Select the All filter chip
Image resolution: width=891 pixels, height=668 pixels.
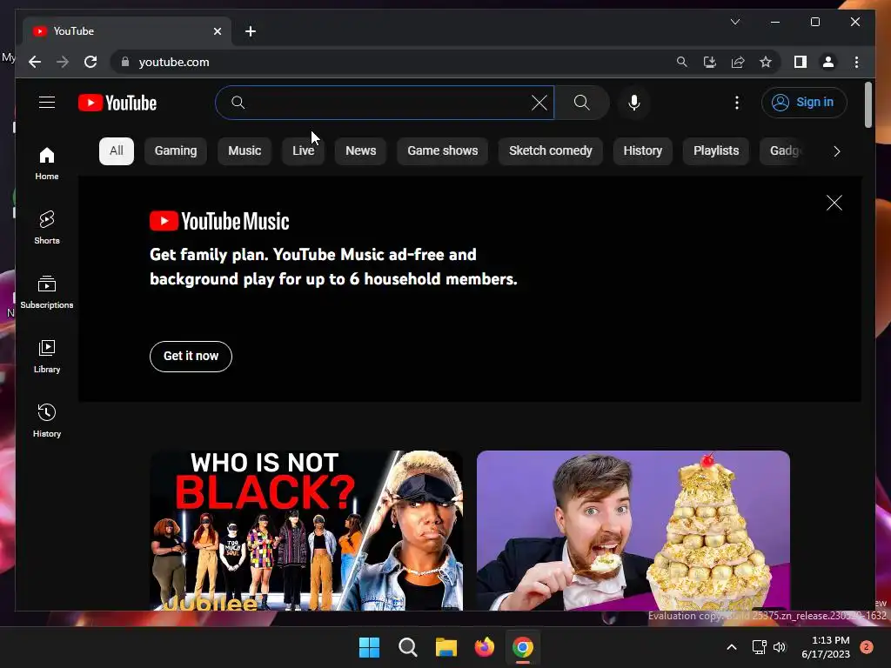tap(117, 151)
